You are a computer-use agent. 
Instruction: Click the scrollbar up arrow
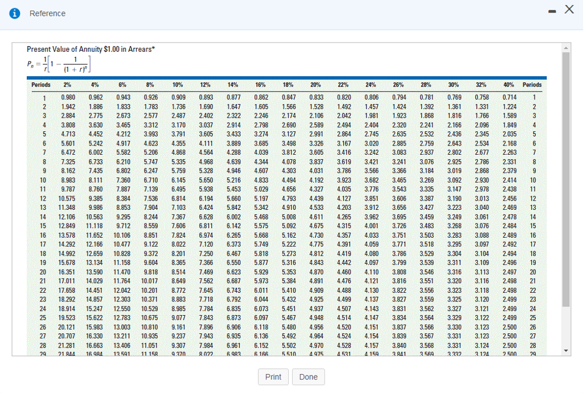click(565, 48)
